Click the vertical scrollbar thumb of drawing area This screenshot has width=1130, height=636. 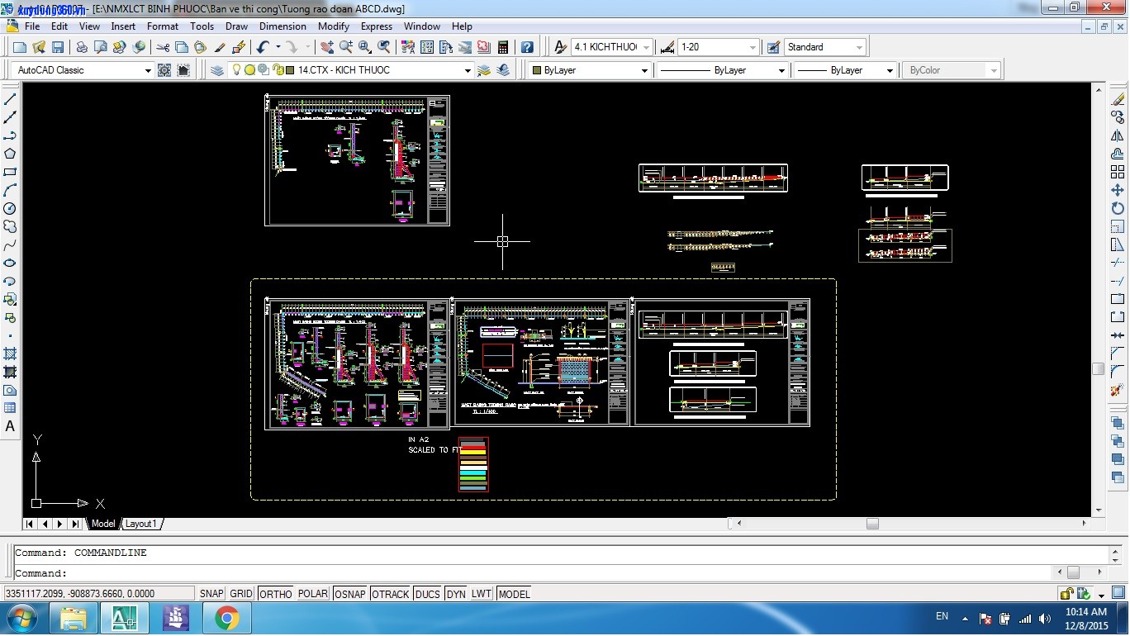pyautogui.click(x=1099, y=369)
